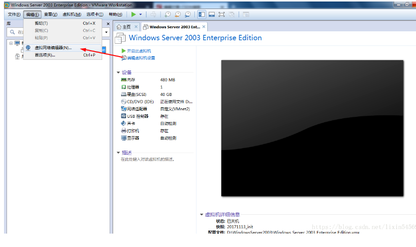Click the 编辑(E) menu in the menu bar
The image size is (416, 247).
tap(32, 14)
